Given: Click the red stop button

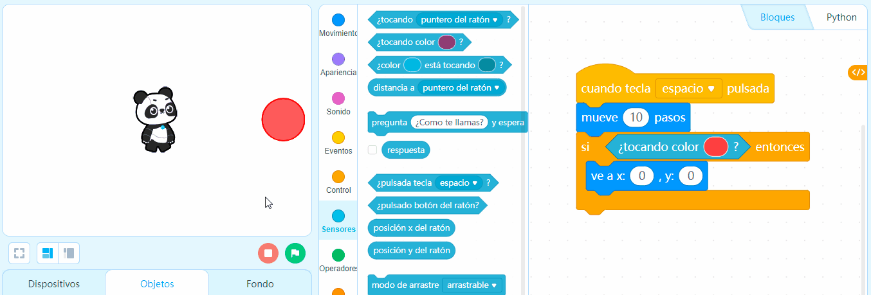Looking at the screenshot, I should [x=268, y=253].
